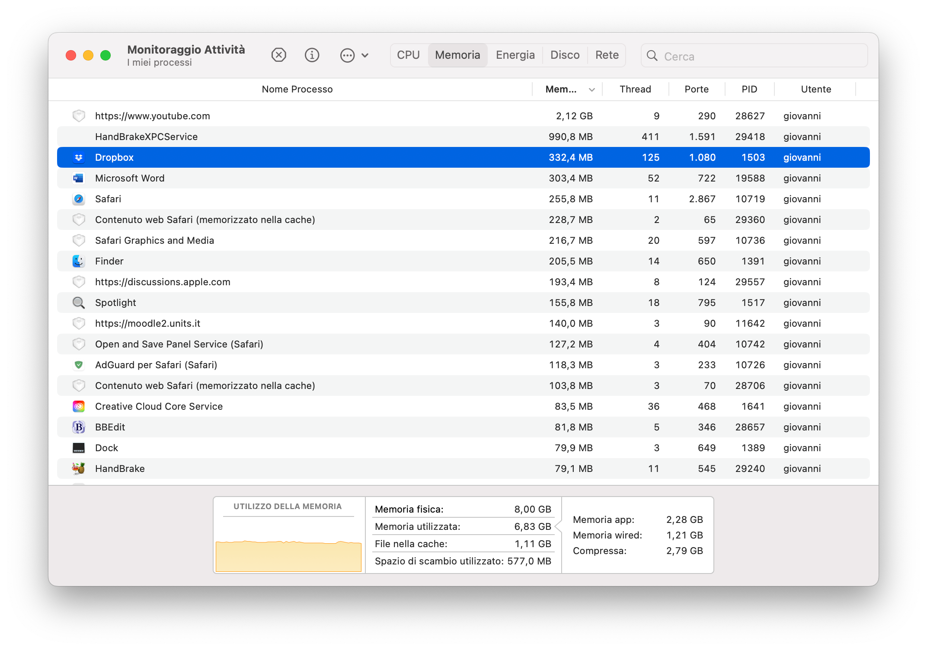Select the Dropbox app icon
927x650 pixels.
point(79,157)
